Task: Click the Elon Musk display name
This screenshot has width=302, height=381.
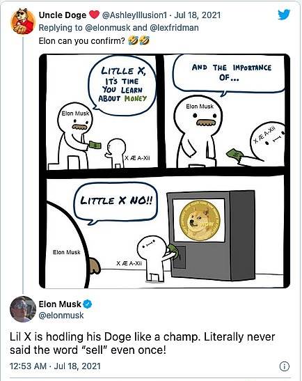Action: coord(60,304)
